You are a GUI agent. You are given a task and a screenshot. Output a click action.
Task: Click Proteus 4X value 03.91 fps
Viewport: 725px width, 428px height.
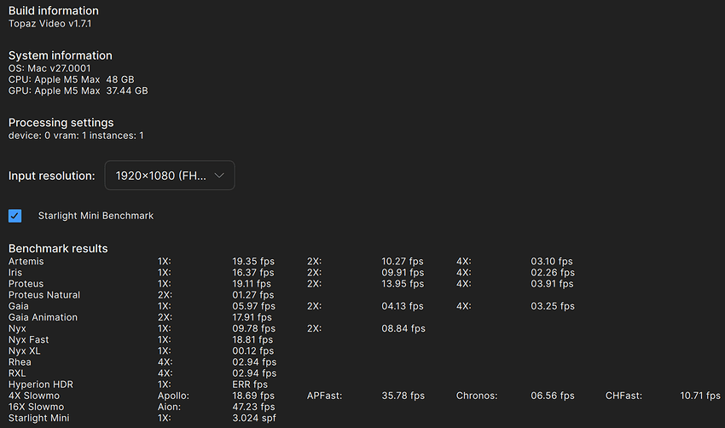[552, 283]
